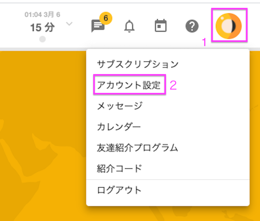Click the gray dot below 15 分

(x=43, y=39)
